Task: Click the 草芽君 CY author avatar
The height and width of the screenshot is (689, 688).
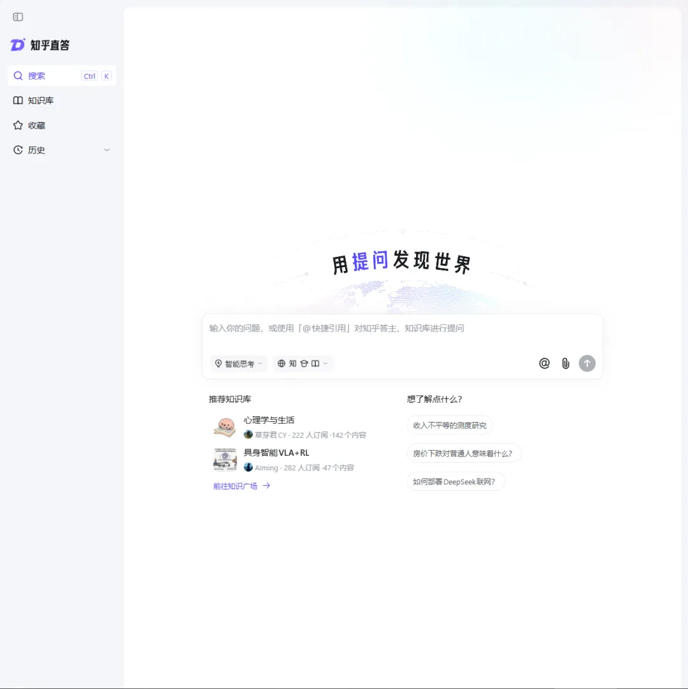Action: coord(248,435)
